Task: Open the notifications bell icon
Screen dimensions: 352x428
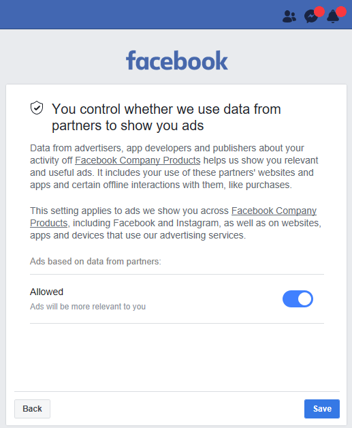Action: tap(333, 16)
